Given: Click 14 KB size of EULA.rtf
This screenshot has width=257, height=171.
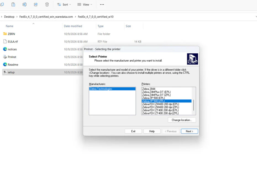Looking at the screenshot, I should 138,42.
